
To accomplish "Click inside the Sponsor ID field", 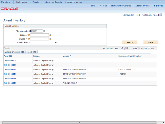I will point(39,35).
